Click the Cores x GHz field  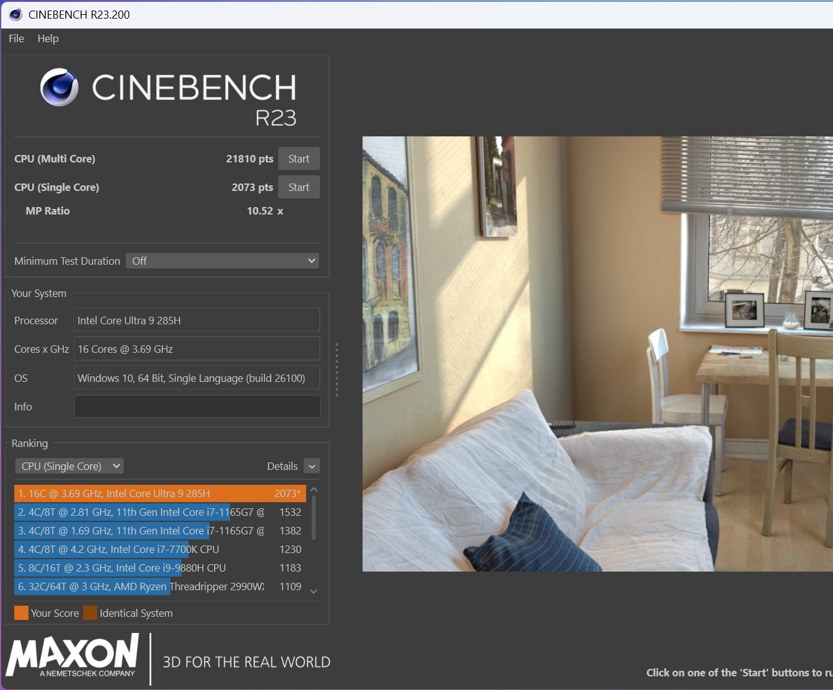click(x=196, y=349)
